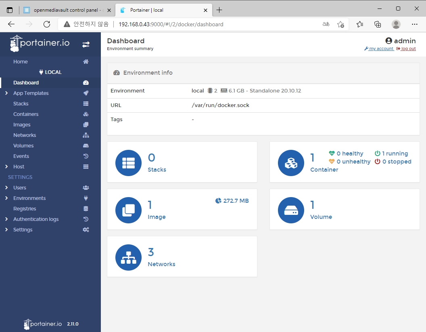The width and height of the screenshot is (426, 332).
Task: Click the log out link
Action: pos(406,49)
